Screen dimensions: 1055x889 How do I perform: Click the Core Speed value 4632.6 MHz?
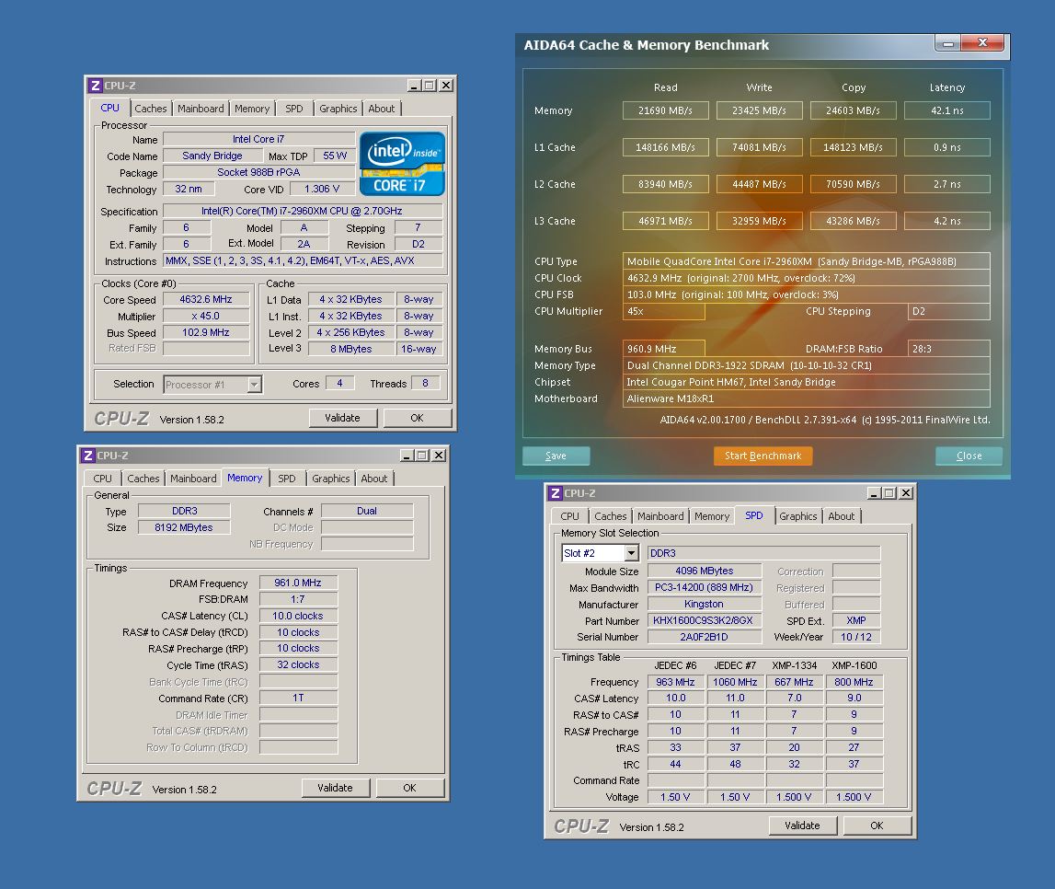[206, 299]
